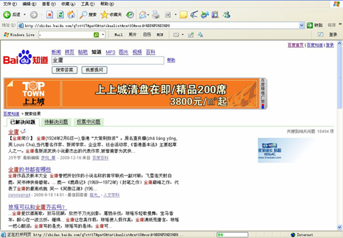The height and width of the screenshot is (238, 343).
Task: Click the green Go arrow button 转到
Action: (315, 25)
